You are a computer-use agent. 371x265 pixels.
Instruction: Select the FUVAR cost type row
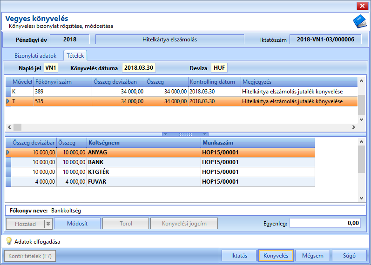pyautogui.click(x=161, y=182)
